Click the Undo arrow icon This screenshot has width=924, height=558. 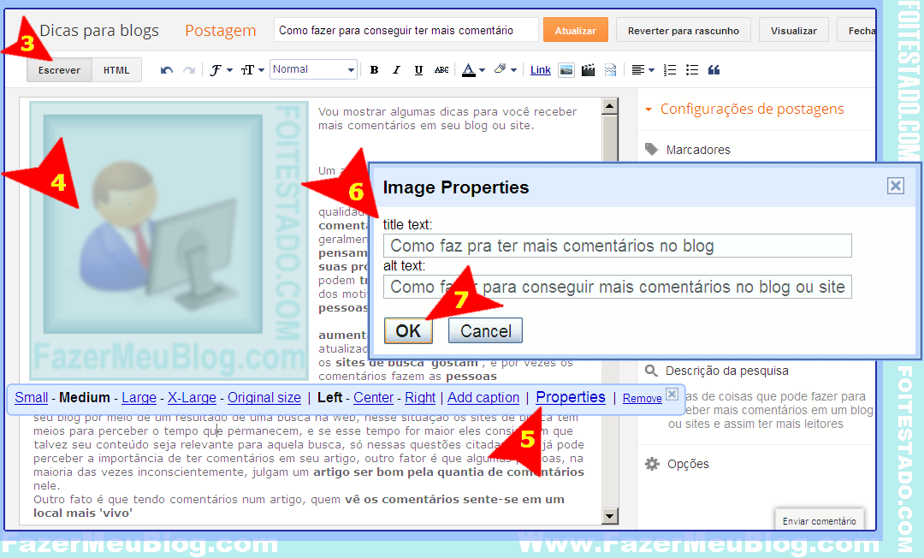click(x=167, y=70)
